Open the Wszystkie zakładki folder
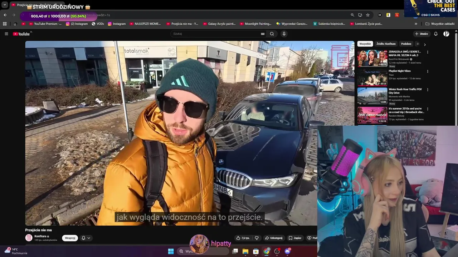 pyautogui.click(x=440, y=24)
